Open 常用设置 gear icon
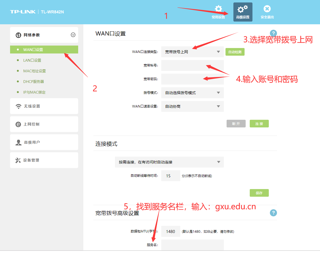This screenshot has height=257, width=320. 218,9
